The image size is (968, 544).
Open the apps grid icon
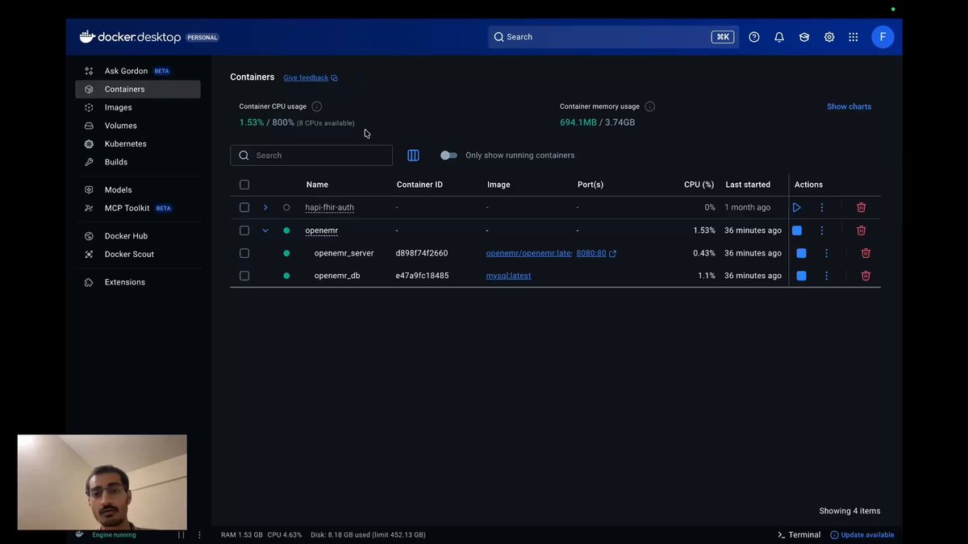point(853,37)
